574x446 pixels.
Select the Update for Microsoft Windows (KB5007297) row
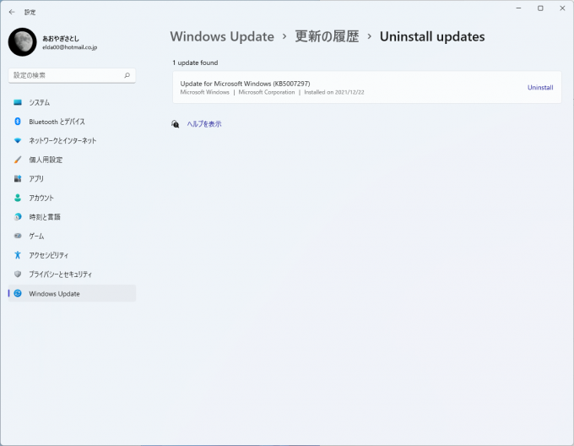pyautogui.click(x=367, y=87)
